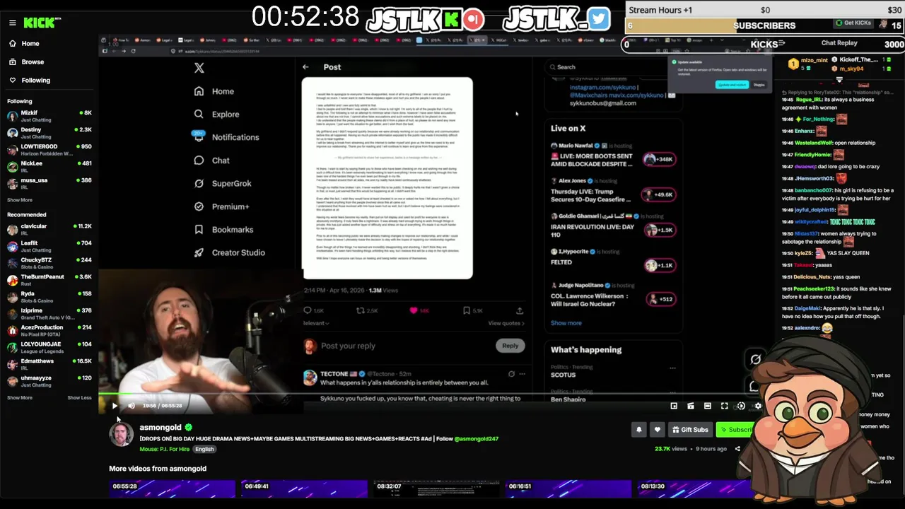The height and width of the screenshot is (509, 905).
Task: Open video player settings gear
Action: pyautogui.click(x=758, y=406)
